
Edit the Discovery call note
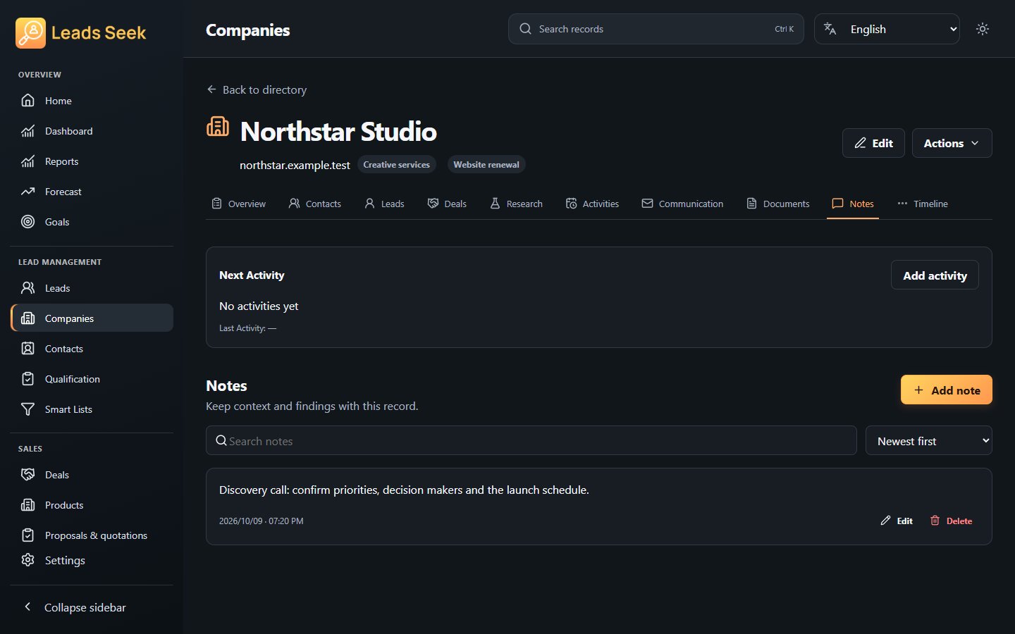click(897, 521)
